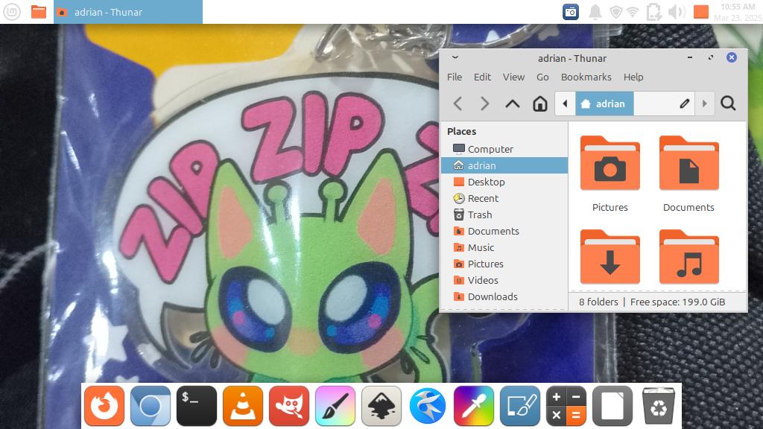Launch VLC media player from the dock
Image resolution: width=763 pixels, height=429 pixels.
(x=243, y=406)
